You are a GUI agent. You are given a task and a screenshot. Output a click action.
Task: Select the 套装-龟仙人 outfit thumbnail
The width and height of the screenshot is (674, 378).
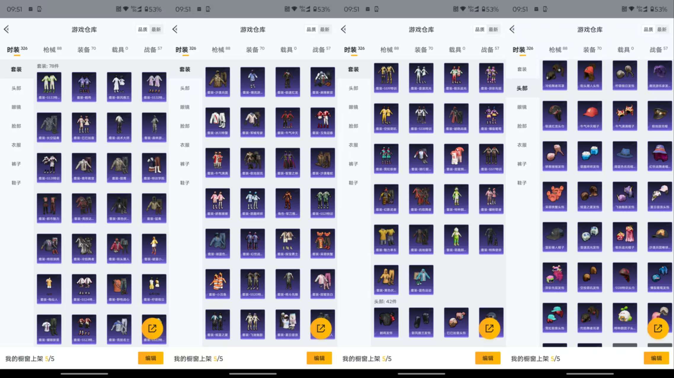point(49,289)
